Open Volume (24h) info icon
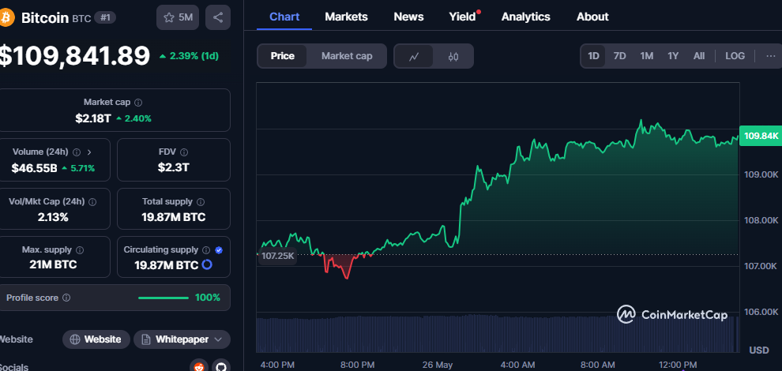 77,152
